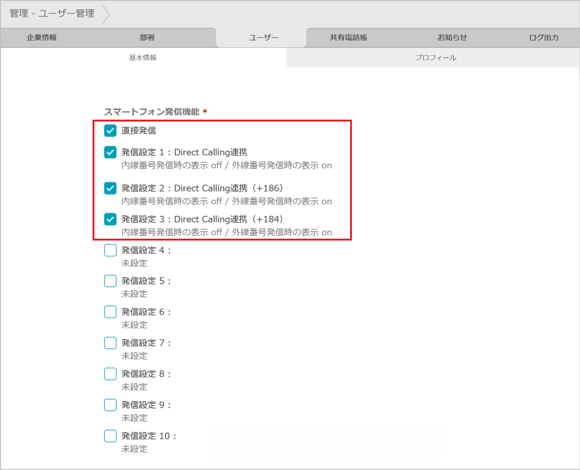Screen dimensions: 580x470
Task: Open the 企業情報 tab
Action: coord(42,37)
